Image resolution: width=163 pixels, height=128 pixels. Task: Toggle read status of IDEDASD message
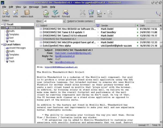coord(138,29)
